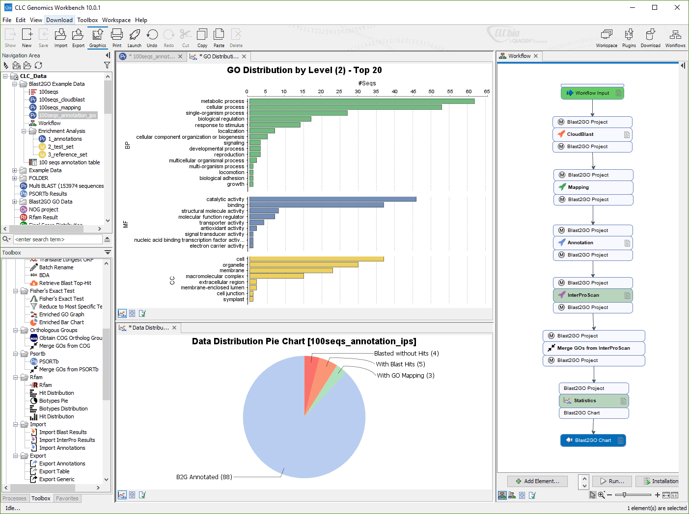Click the Undo toolbar icon
Screen dimensions: 689x514
click(152, 38)
